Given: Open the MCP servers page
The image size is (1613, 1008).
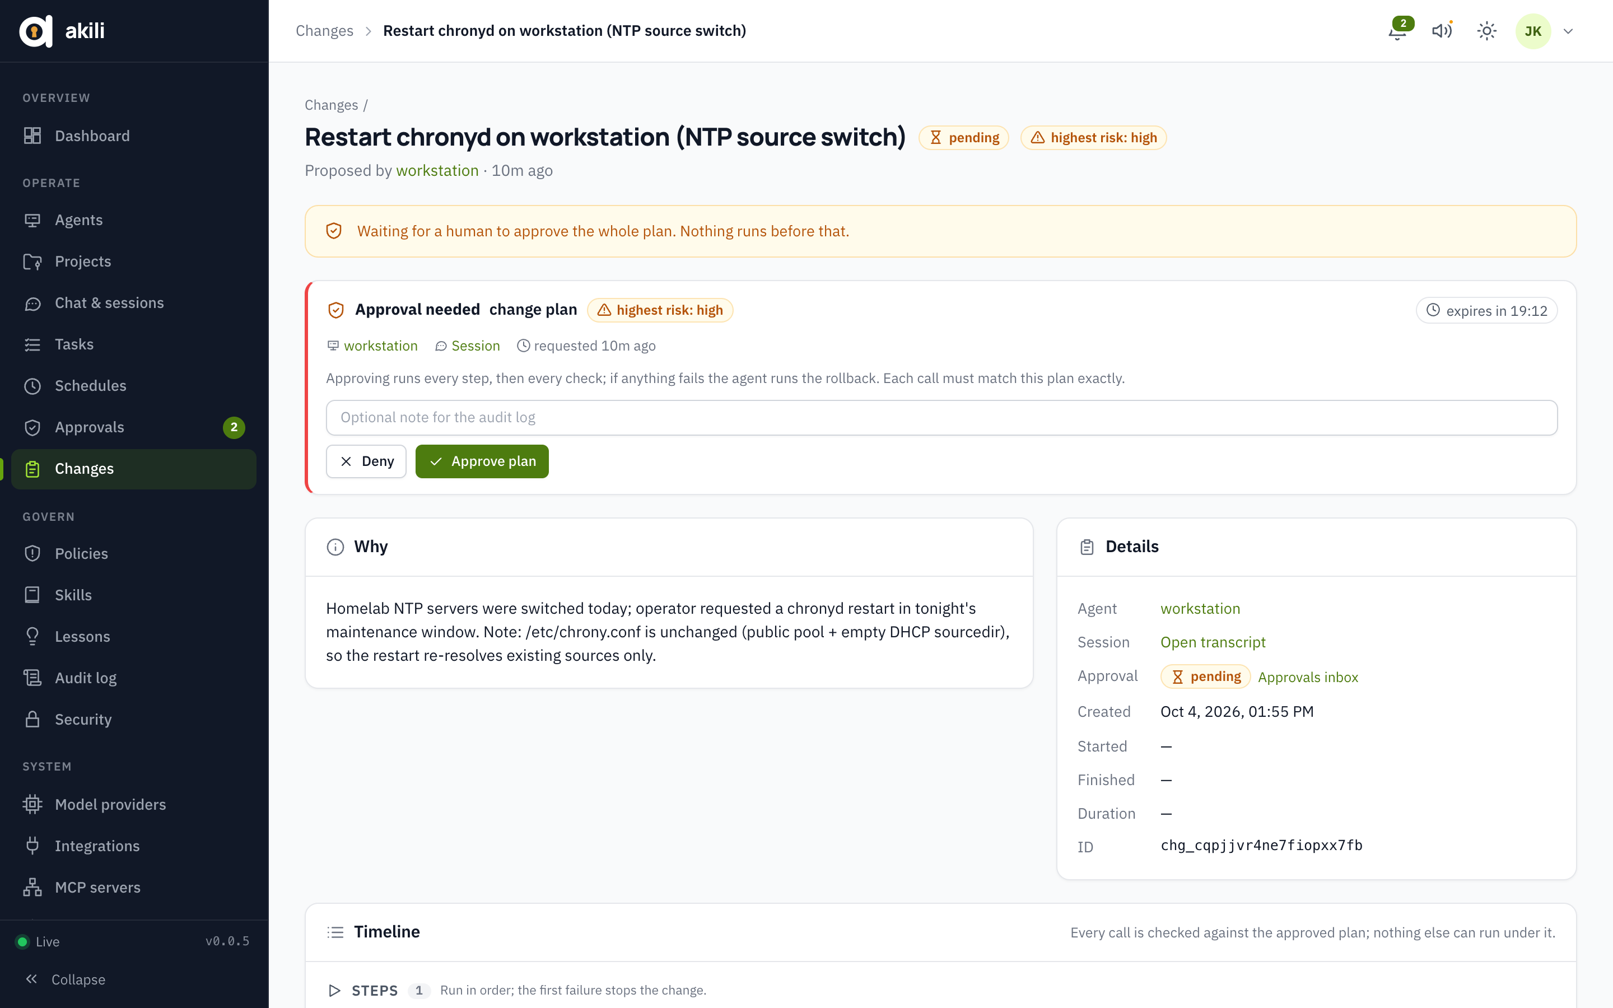Looking at the screenshot, I should 134,888.
